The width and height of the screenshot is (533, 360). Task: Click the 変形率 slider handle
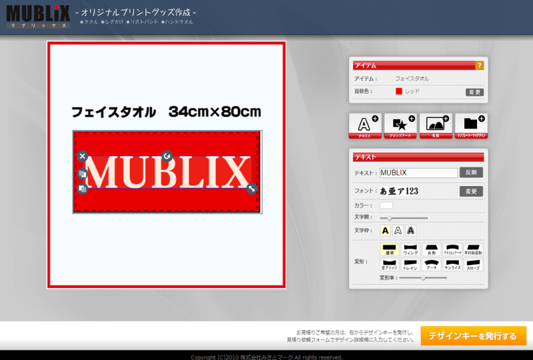[423, 277]
